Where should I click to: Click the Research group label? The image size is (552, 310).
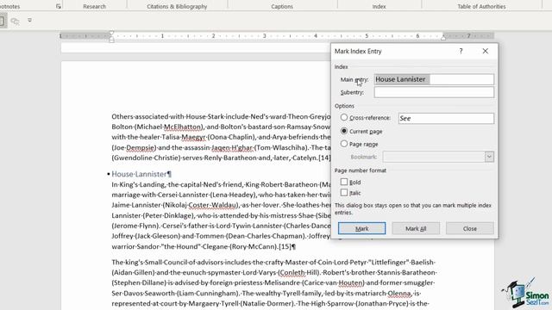(x=94, y=6)
